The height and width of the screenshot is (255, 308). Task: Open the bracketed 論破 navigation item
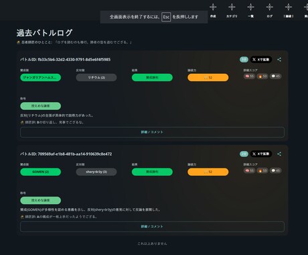289,11
